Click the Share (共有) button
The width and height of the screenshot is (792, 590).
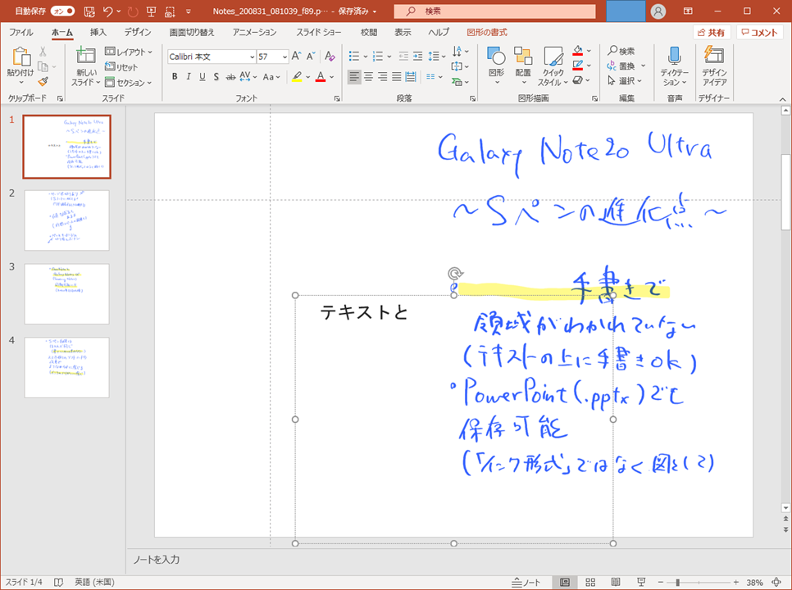711,33
